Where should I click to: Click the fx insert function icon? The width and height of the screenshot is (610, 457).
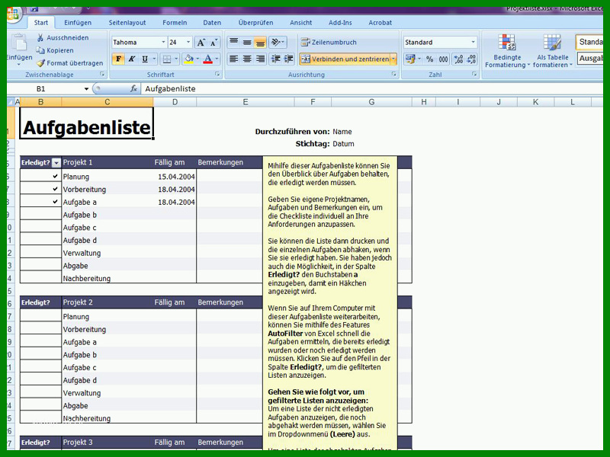(133, 88)
